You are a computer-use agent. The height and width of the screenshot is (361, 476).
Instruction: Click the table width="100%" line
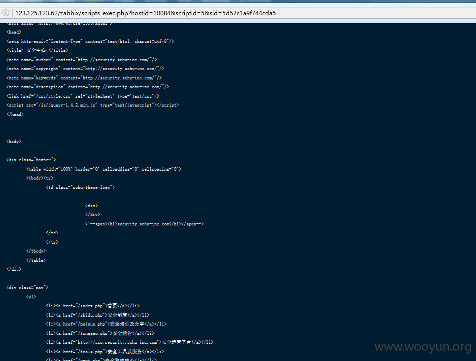(x=104, y=169)
